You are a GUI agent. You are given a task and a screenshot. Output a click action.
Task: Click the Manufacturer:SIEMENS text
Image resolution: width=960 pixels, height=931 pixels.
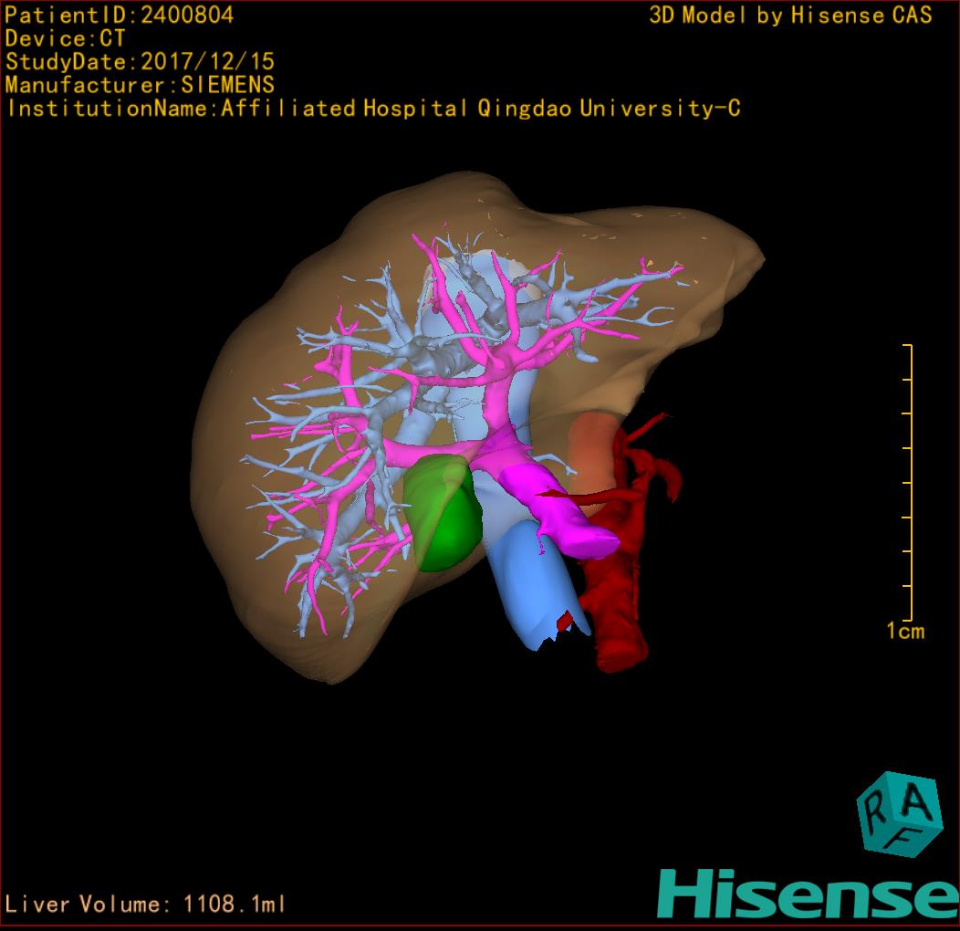[x=140, y=85]
